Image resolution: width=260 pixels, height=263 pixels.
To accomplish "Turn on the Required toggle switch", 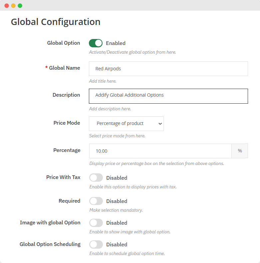I will pos(96,201).
